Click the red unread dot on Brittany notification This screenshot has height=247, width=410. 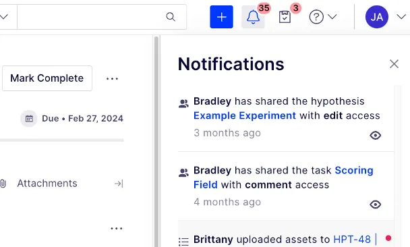click(388, 238)
